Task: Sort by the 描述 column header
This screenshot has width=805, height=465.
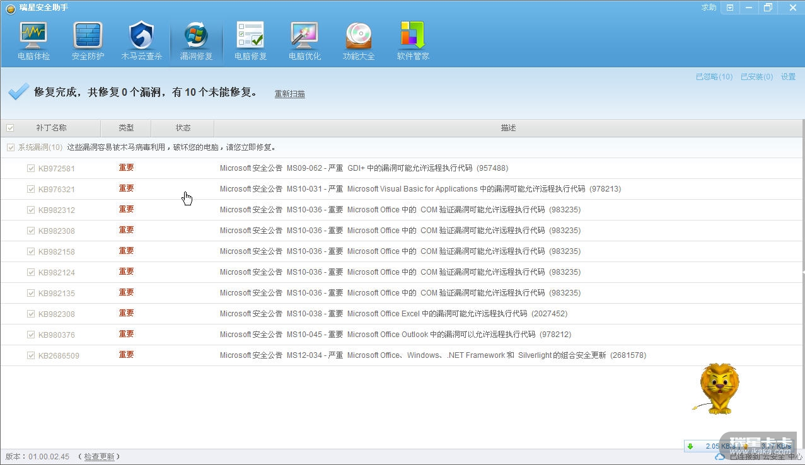Action: 508,128
